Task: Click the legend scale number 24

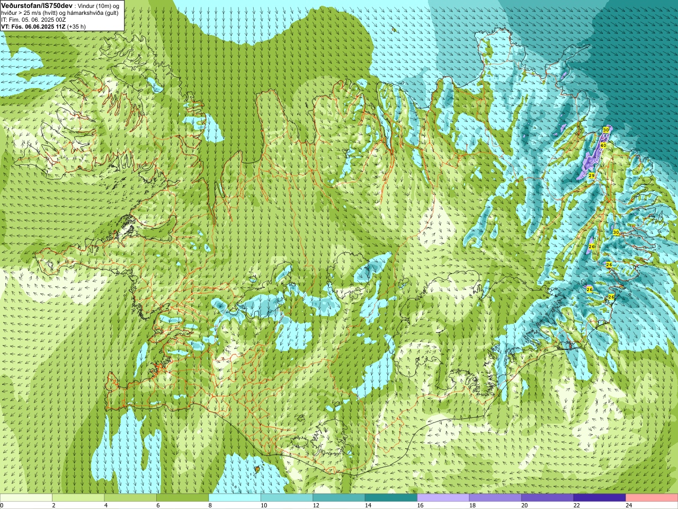Action: coord(629,506)
